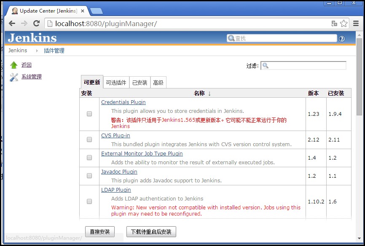Click the 下载待重启后安装 button
The height and width of the screenshot is (246, 365).
click(x=151, y=232)
